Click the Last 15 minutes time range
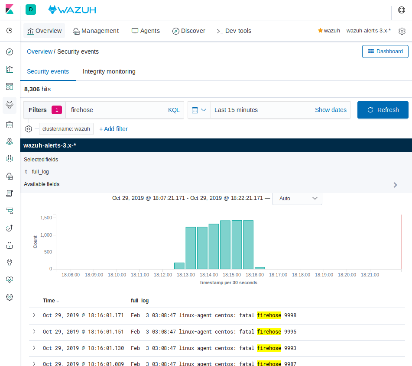 [236, 110]
